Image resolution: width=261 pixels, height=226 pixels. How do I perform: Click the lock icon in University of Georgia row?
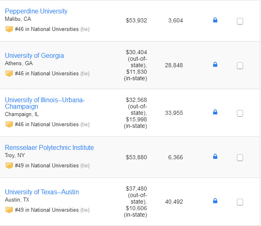pos(215,64)
